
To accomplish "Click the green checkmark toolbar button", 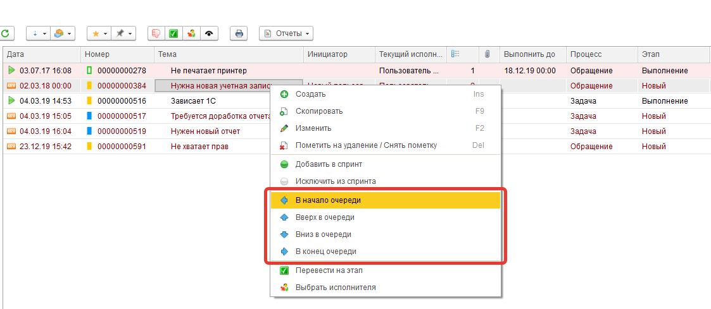I will [173, 33].
